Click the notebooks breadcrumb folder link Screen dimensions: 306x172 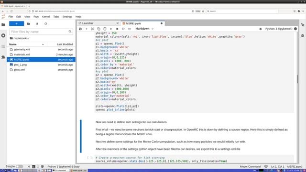click(x=22, y=38)
